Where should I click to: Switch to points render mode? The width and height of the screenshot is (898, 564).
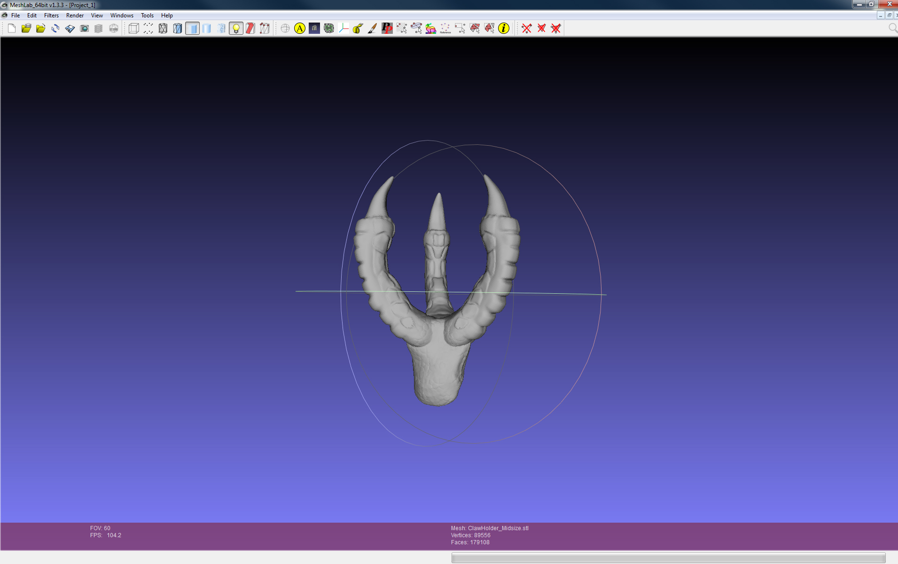pos(148,28)
